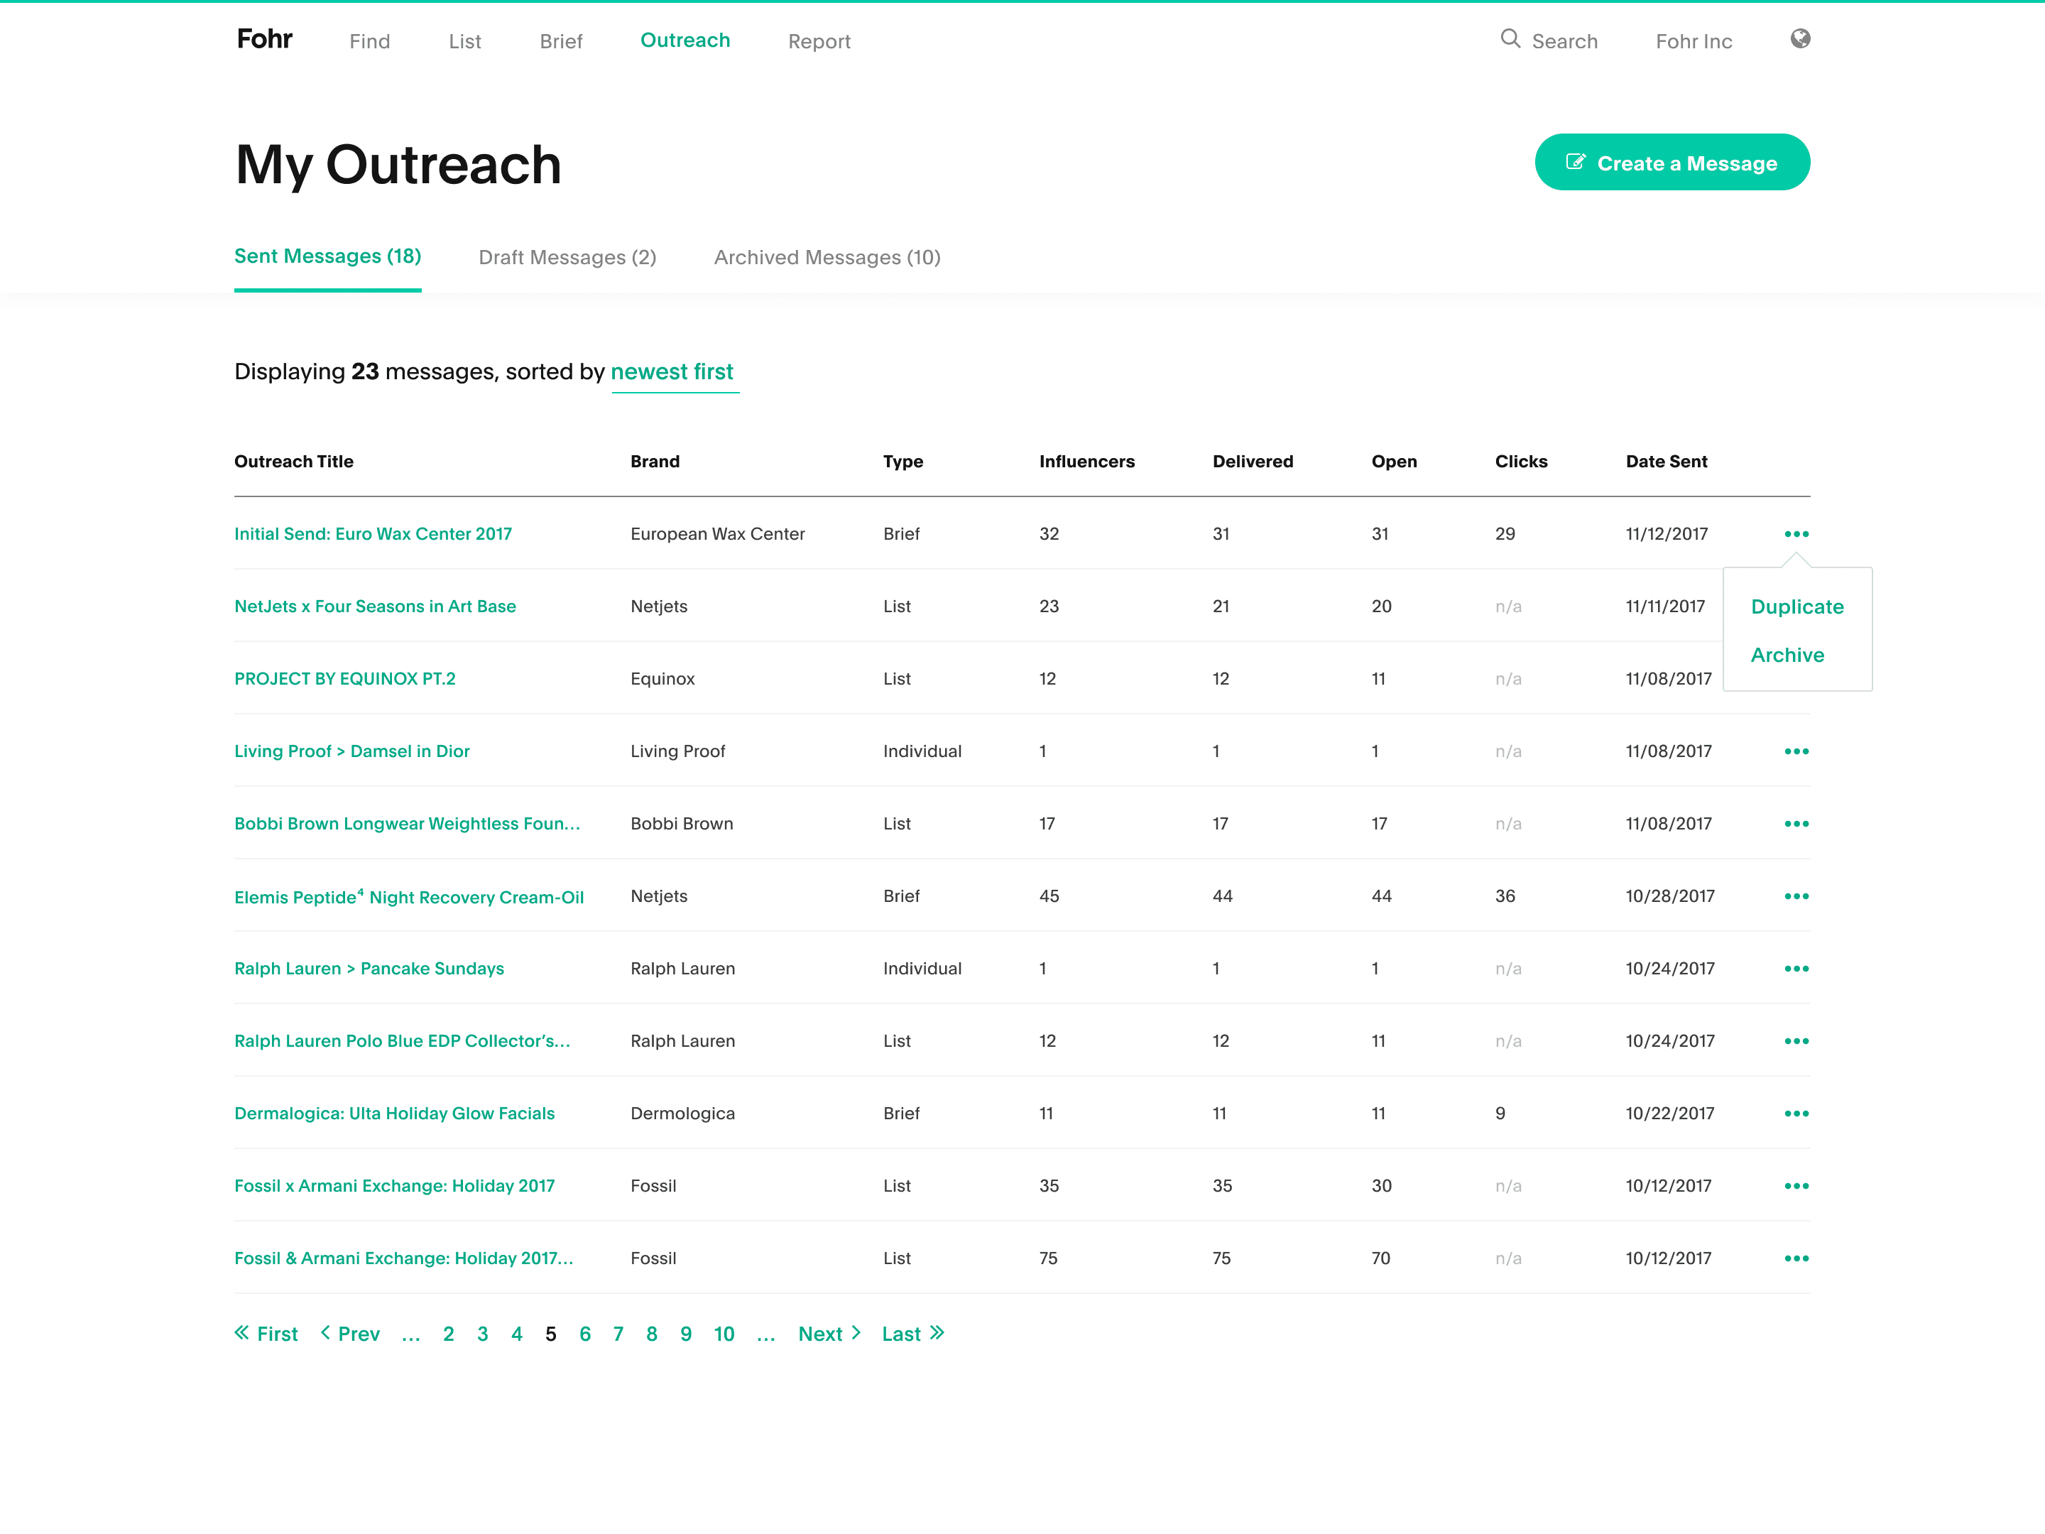This screenshot has width=2045, height=1534.
Task: Open options dots for Euro Wax Center row
Action: click(1796, 535)
